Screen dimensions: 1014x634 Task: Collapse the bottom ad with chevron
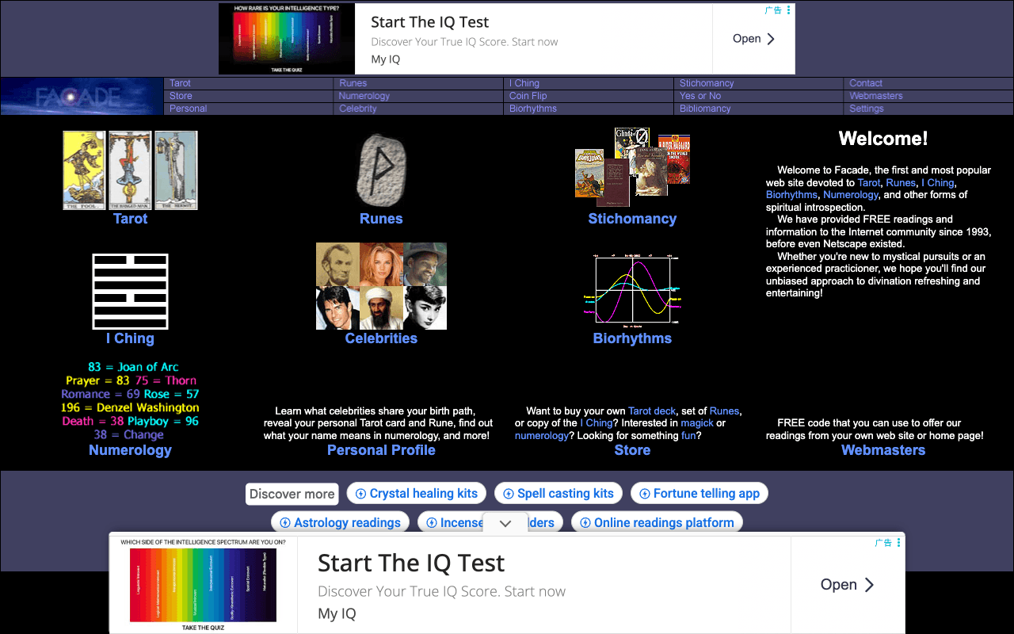coord(505,524)
